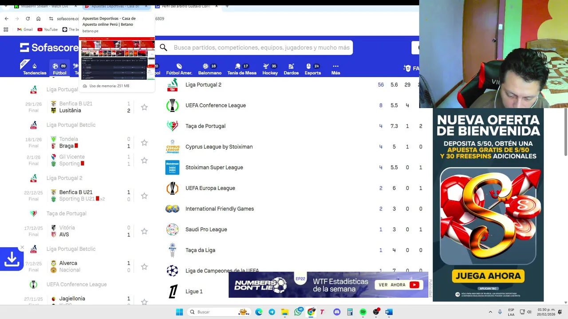Open the tab search dropdown arrow
Image resolution: width=568 pixels, height=319 pixels.
pyautogui.click(x=6, y=6)
